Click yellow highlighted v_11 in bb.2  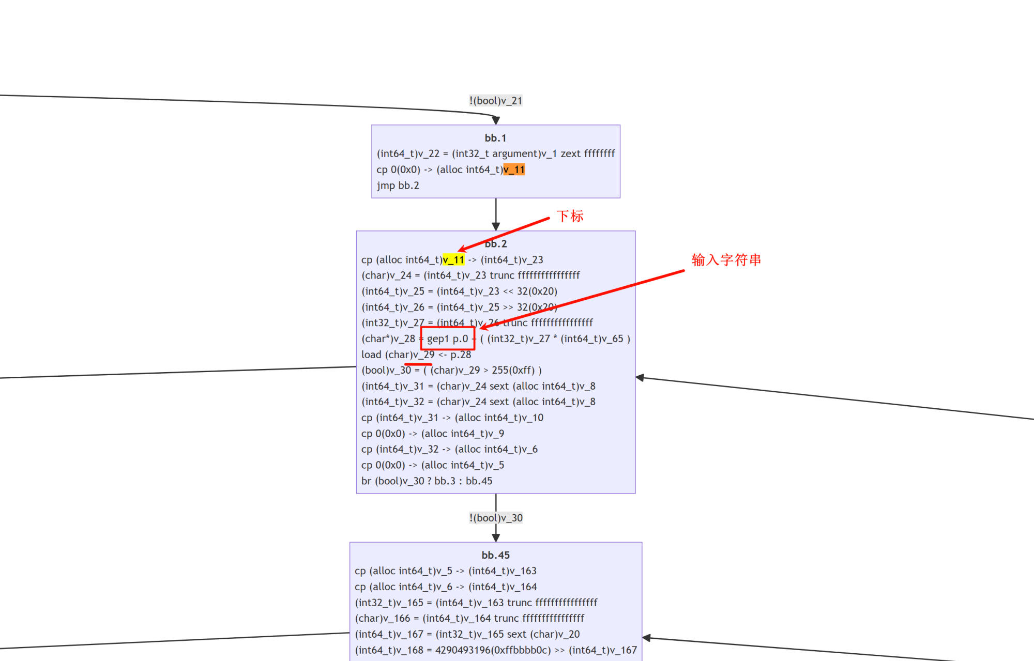453,259
